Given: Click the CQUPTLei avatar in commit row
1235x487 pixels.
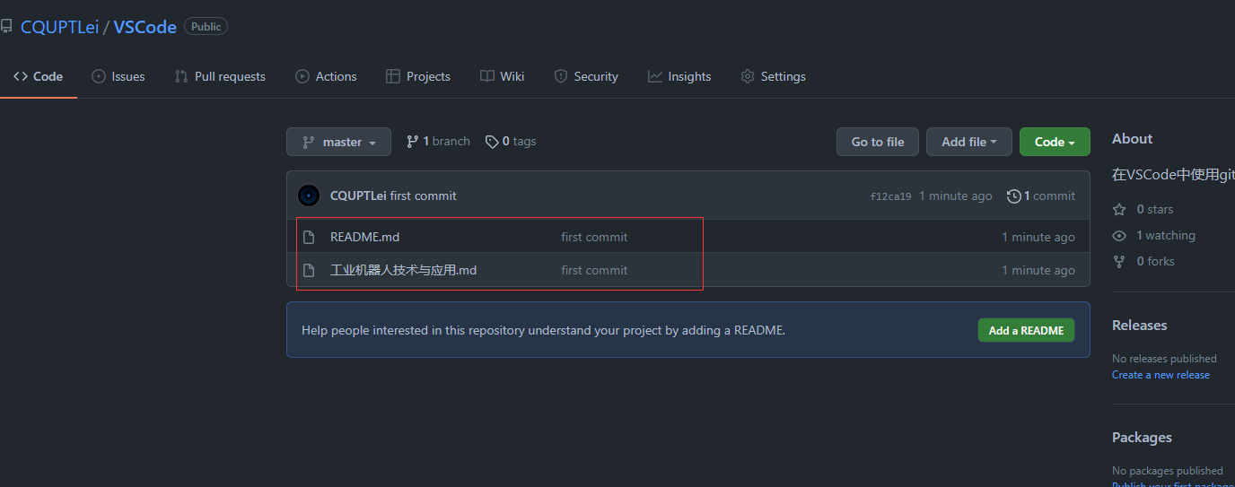Looking at the screenshot, I should click(x=309, y=196).
